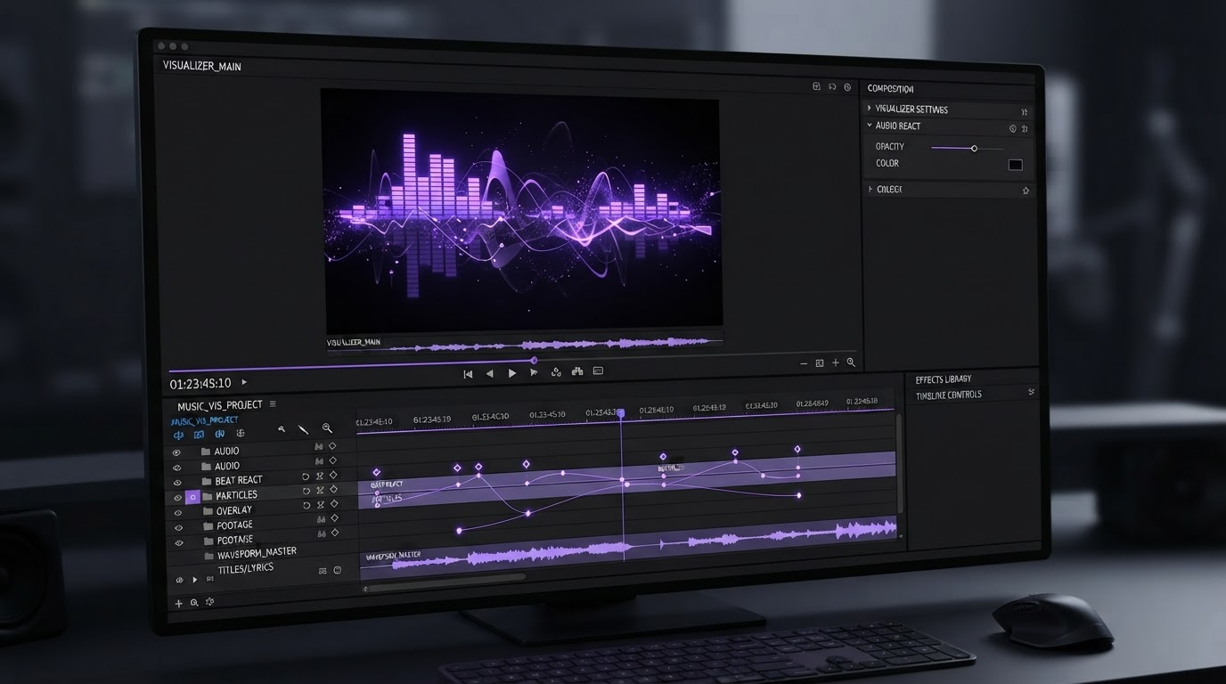Select the razor blade tool in timeline toolbar
The width and height of the screenshot is (1226, 684).
[303, 429]
